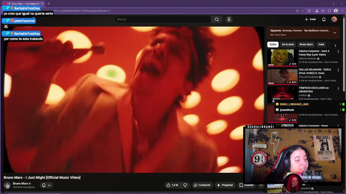346x194 pixels.
Task: Click the BarbaDeTresDias chat name above yo creo que igual
Action: (x=27, y=8)
